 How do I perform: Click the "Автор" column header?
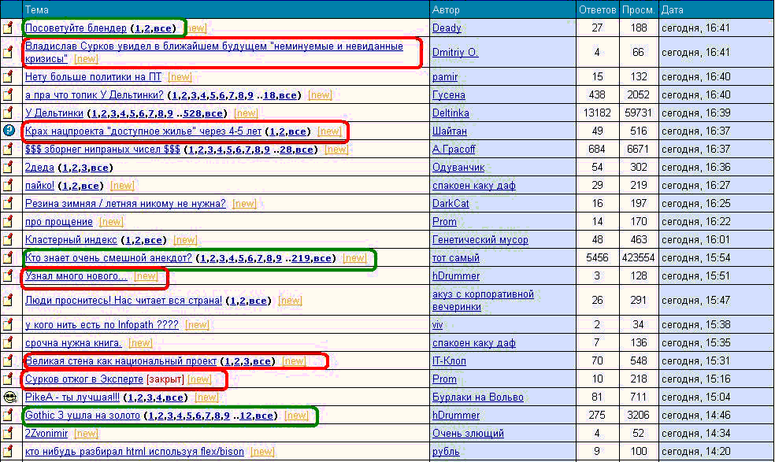(x=447, y=10)
